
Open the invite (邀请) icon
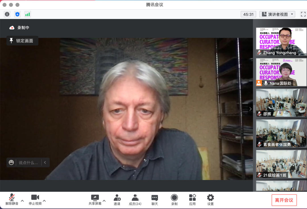point(117,200)
